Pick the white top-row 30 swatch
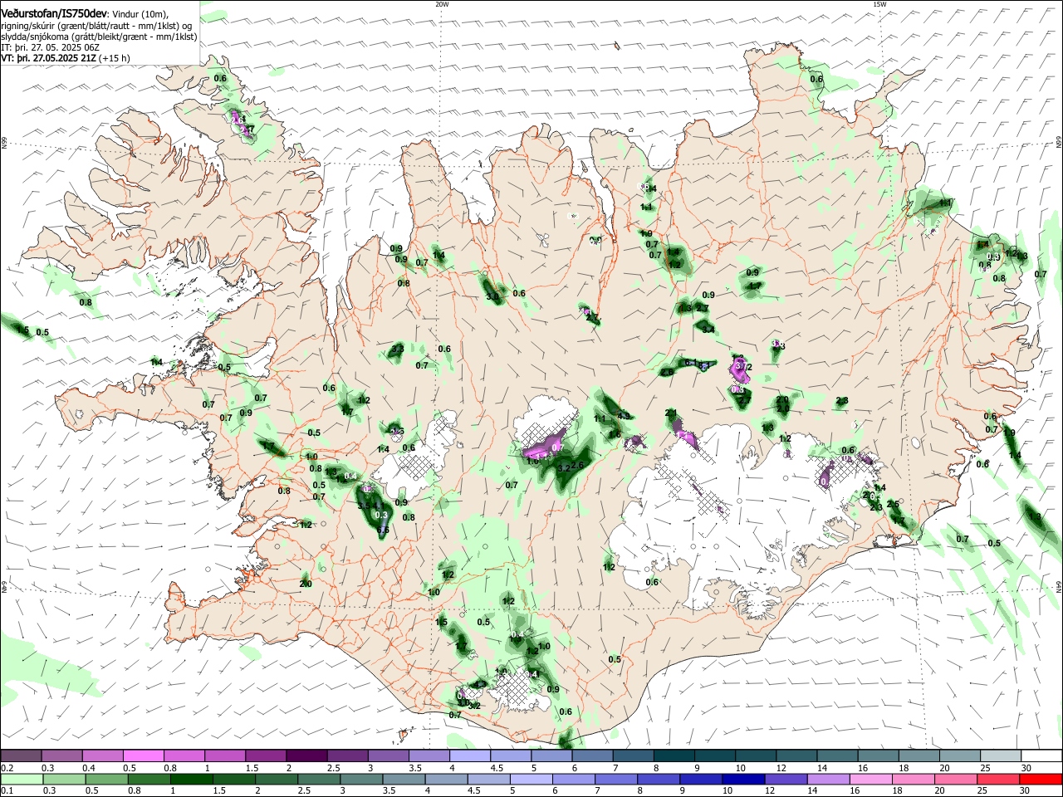 pyautogui.click(x=1042, y=755)
